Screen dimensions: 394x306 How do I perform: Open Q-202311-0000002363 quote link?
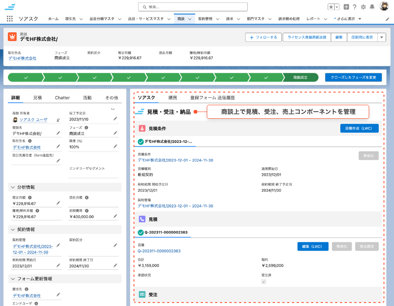pos(159,251)
